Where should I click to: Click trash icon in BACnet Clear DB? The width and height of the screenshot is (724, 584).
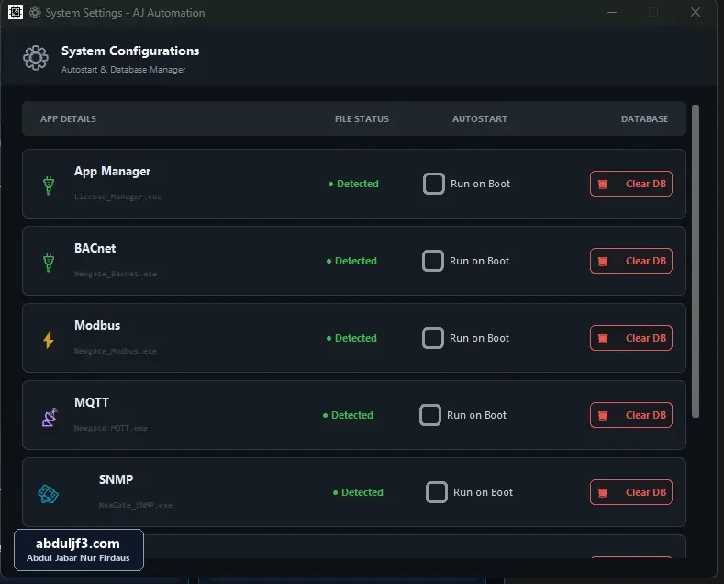tap(603, 262)
